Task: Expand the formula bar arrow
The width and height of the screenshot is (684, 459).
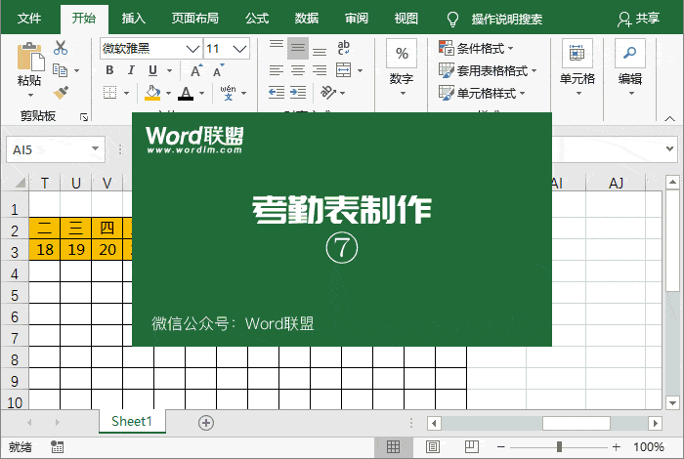Action: click(x=669, y=148)
